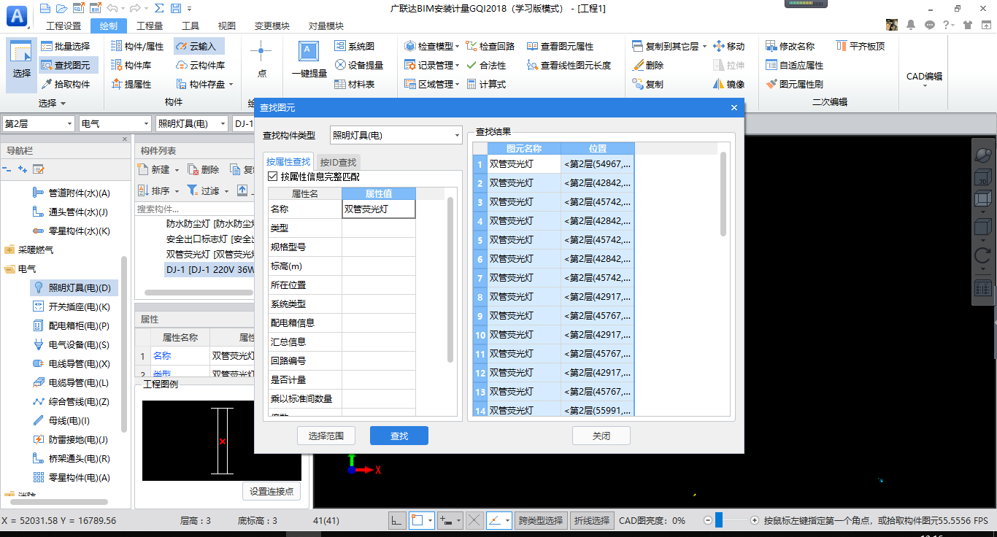This screenshot has height=537, width=997.
Task: Switch to 按ID查找 tab in dialog
Action: [x=338, y=162]
